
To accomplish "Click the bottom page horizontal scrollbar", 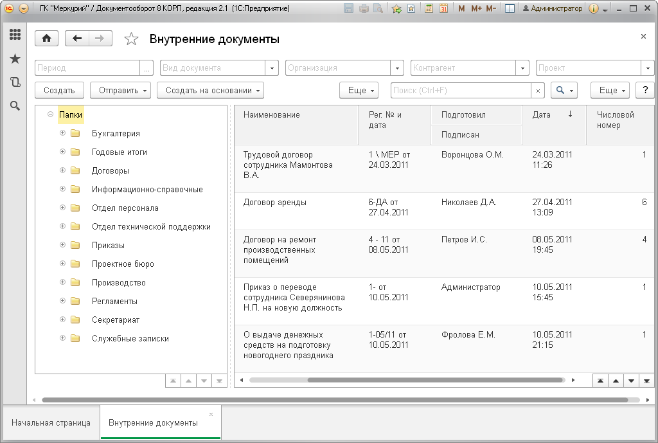I will click(x=335, y=400).
